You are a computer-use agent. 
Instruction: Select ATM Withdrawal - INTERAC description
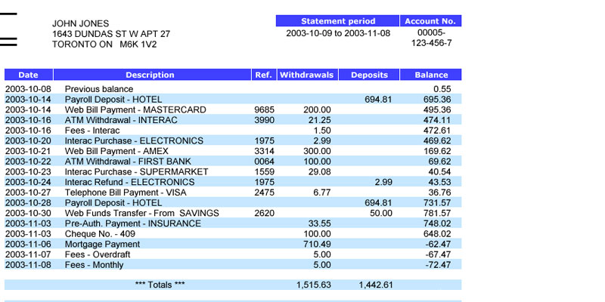(121, 120)
